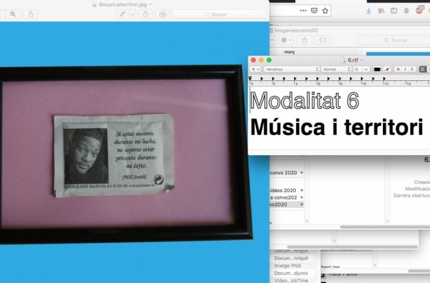Select the markup pen tool in Preview

(122, 14)
